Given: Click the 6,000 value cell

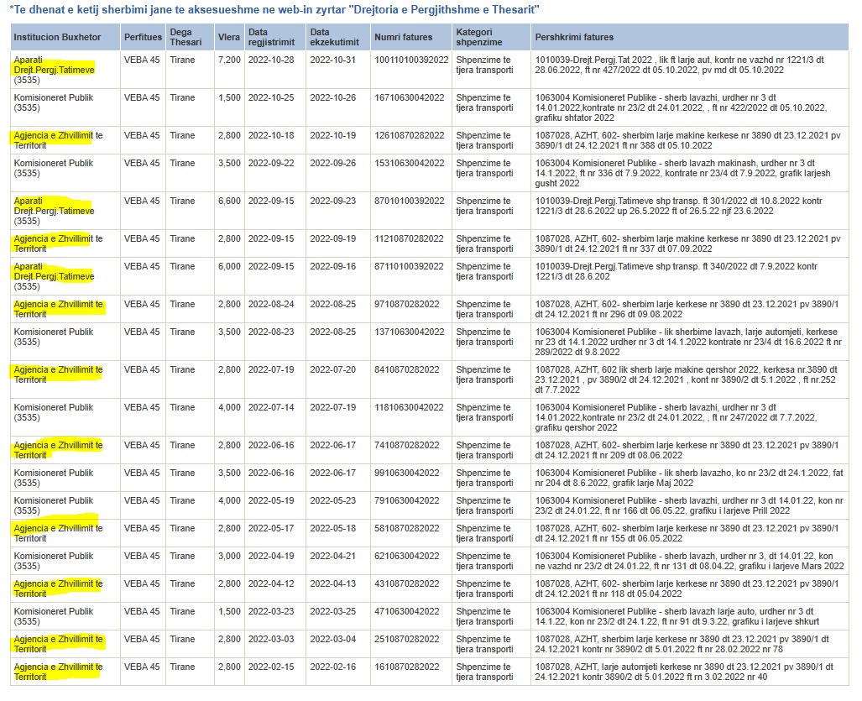Looking at the screenshot, I should [x=229, y=267].
